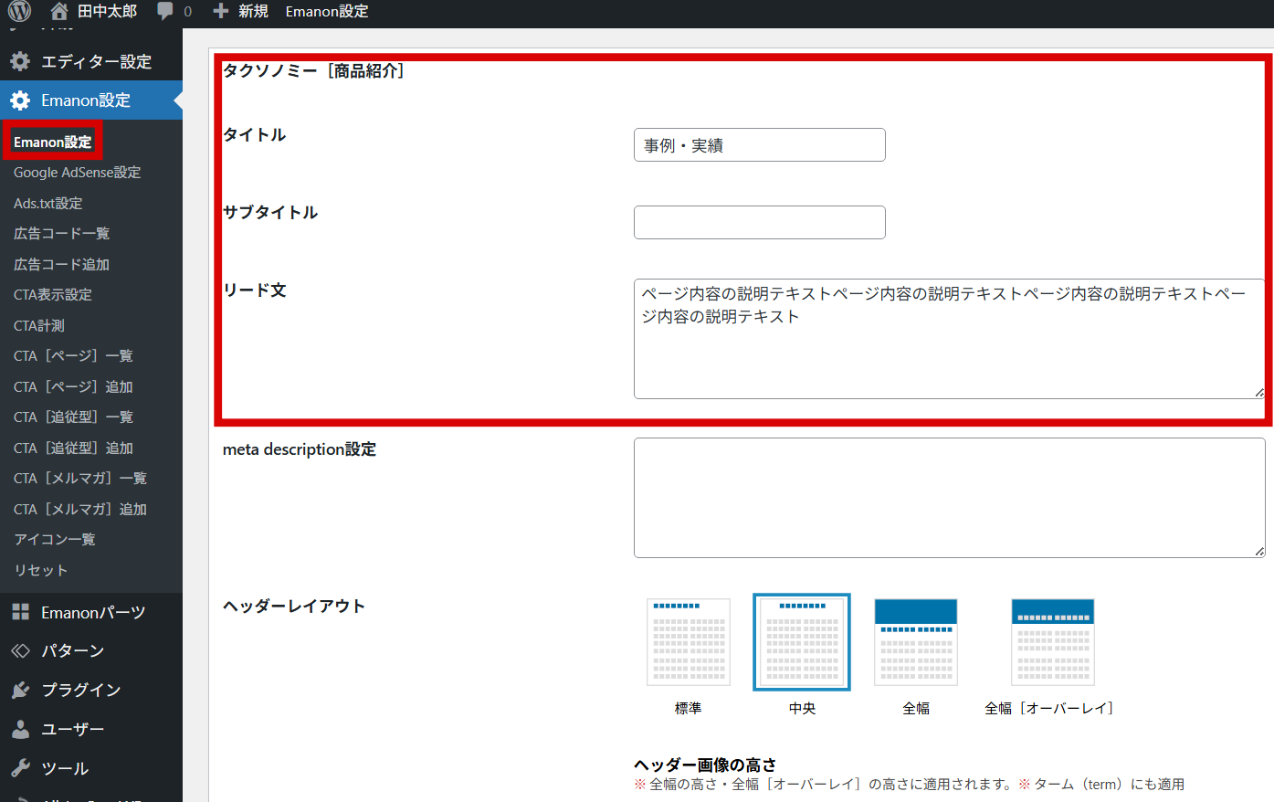Select the 中央 header layout thumbnail
The image size is (1274, 802).
coord(802,642)
